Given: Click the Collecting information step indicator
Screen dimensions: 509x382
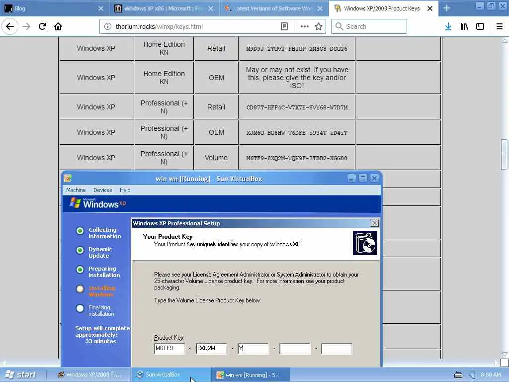Looking at the screenshot, I should (80, 231).
